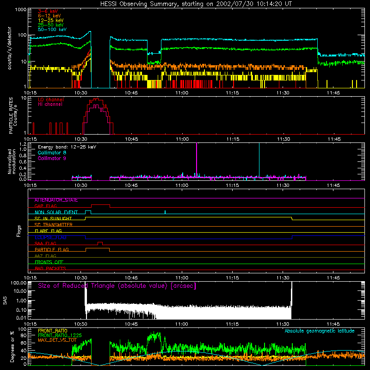Screen dimensions: 370x370
Task: Select the Collimator 8 legend label
Action: click(52, 153)
